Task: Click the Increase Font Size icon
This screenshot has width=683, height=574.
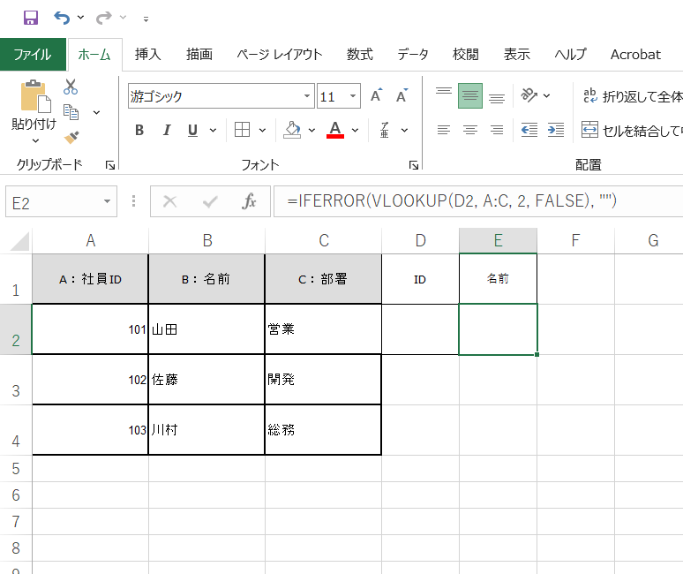Action: point(377,96)
